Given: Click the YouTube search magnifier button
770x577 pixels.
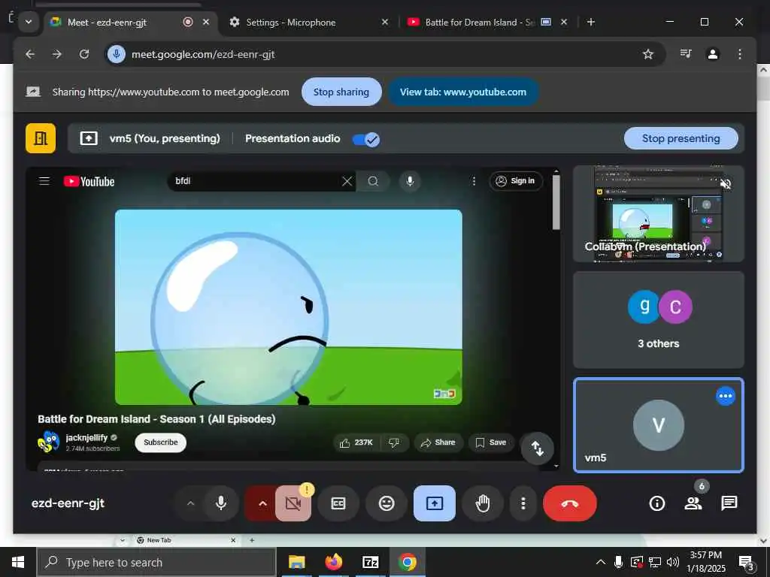Looking at the screenshot, I should (373, 181).
